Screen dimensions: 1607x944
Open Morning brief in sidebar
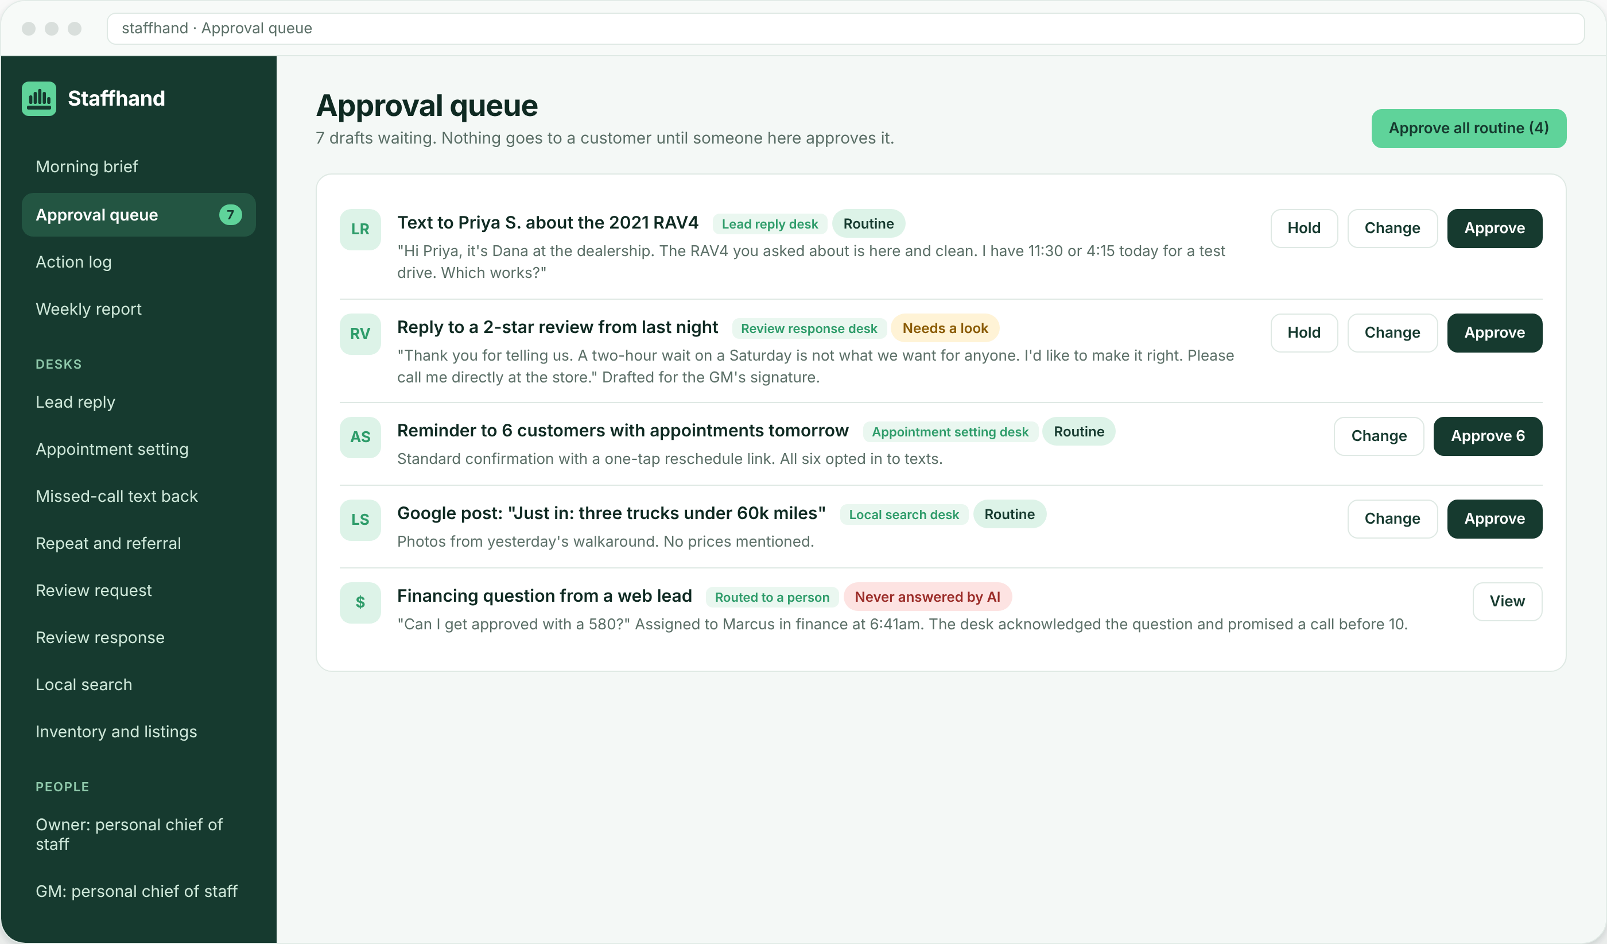(x=138, y=167)
